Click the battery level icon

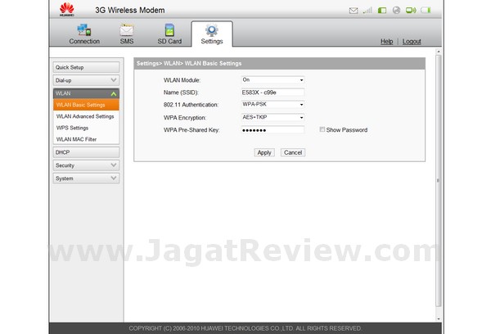(427, 11)
